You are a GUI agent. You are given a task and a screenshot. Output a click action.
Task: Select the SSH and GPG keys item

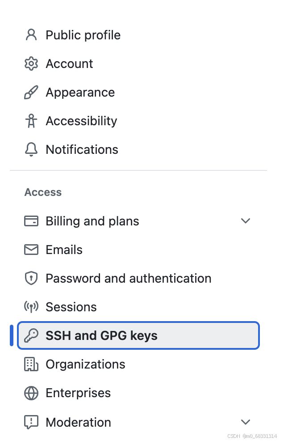pyautogui.click(x=138, y=335)
